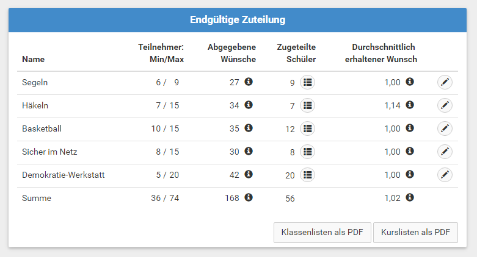Open info for Häkeln's 1,14 average wish

pyautogui.click(x=410, y=105)
